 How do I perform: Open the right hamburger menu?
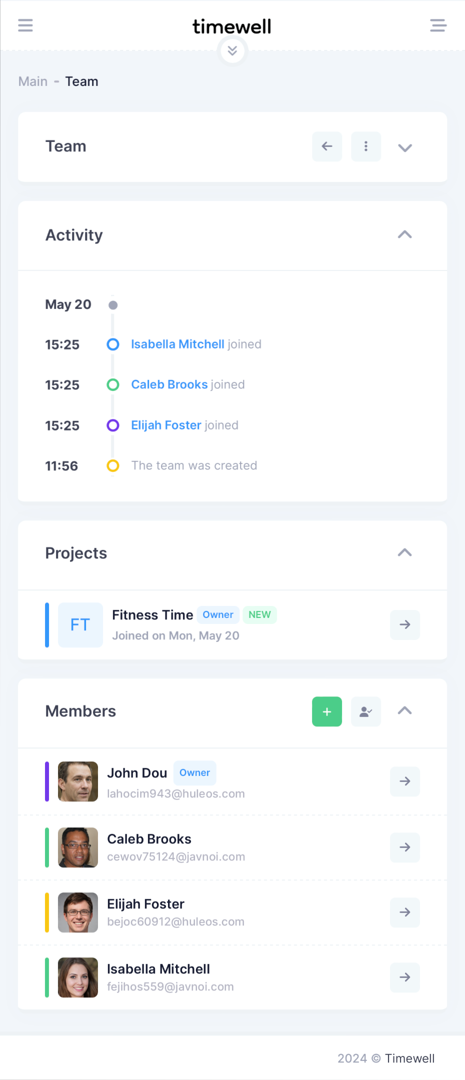(438, 25)
